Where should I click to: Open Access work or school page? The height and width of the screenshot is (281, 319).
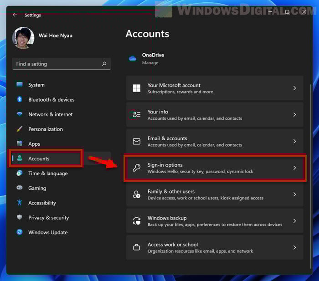coord(215,247)
